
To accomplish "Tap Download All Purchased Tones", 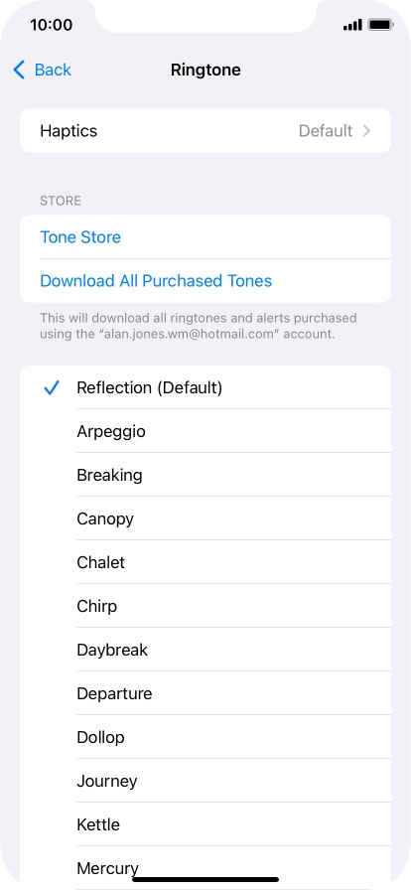I will (x=156, y=281).
